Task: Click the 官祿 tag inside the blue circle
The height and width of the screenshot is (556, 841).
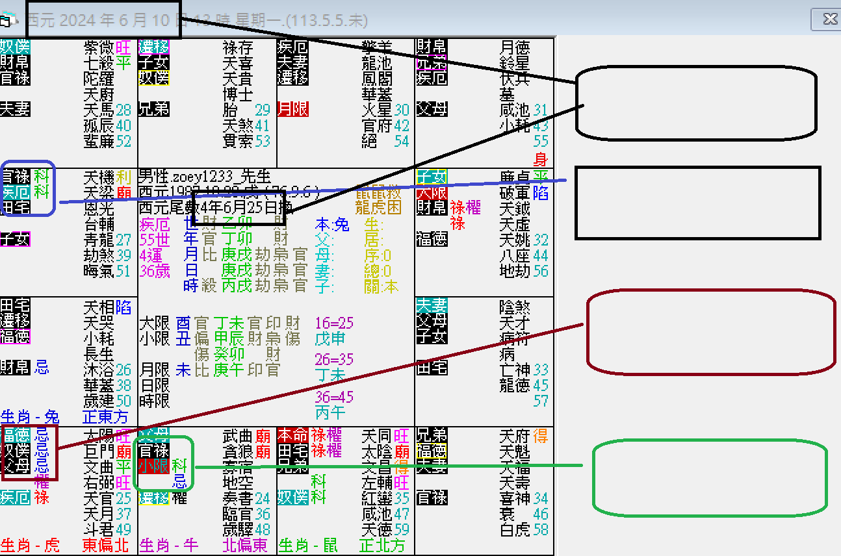Action: pyautogui.click(x=16, y=175)
